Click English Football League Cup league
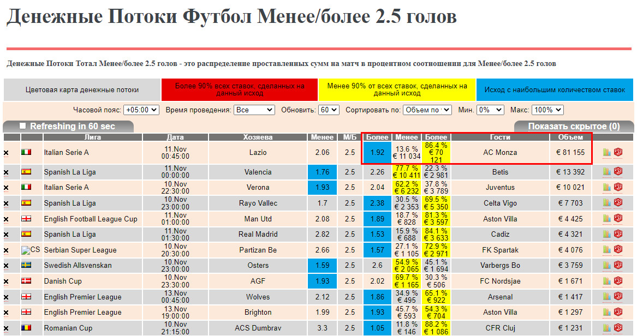637x336 pixels. 91,219
